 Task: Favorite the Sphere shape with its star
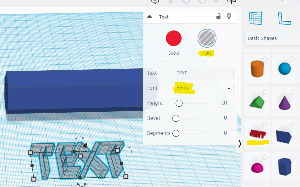[292, 59]
